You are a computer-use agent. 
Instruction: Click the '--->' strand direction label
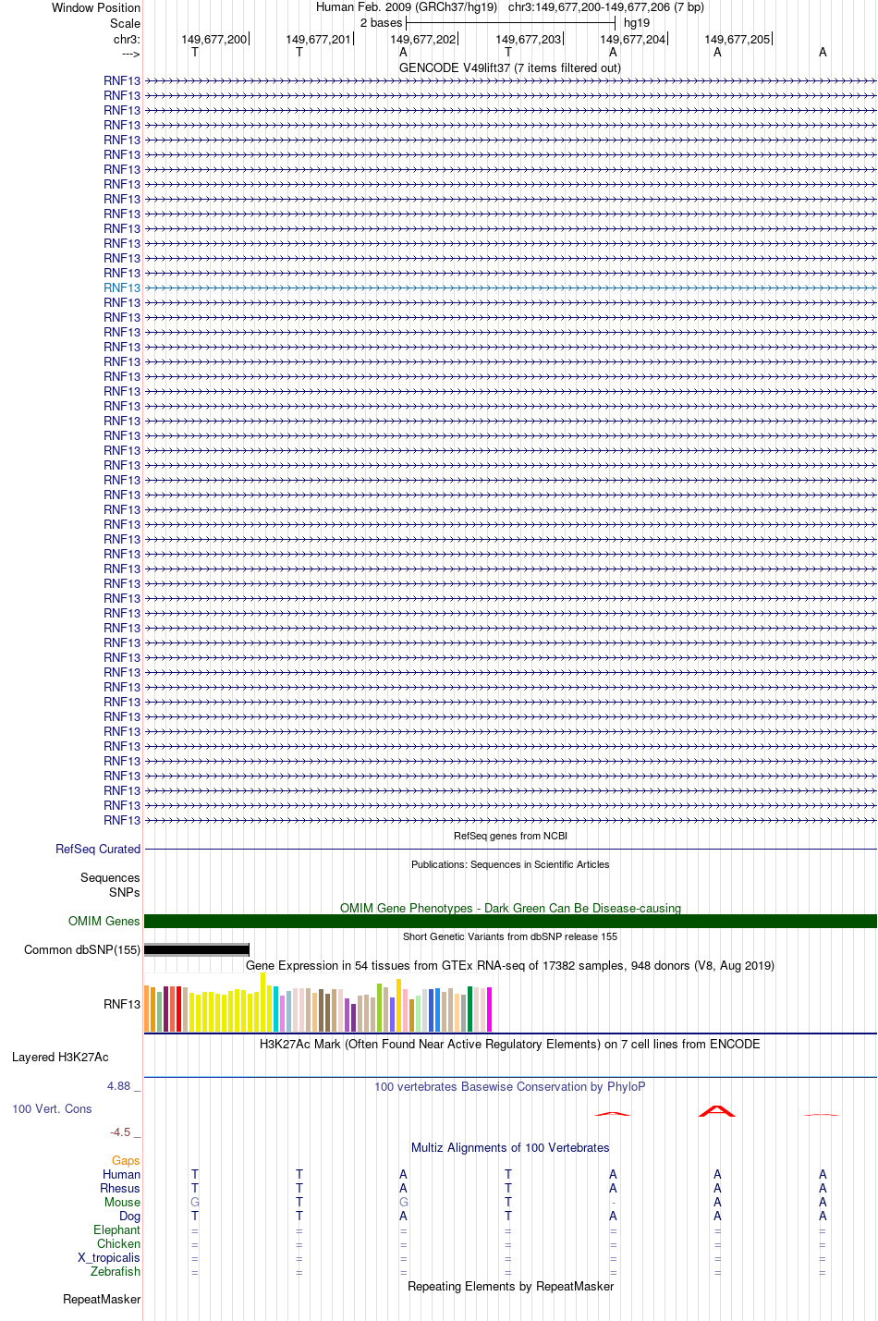click(130, 54)
